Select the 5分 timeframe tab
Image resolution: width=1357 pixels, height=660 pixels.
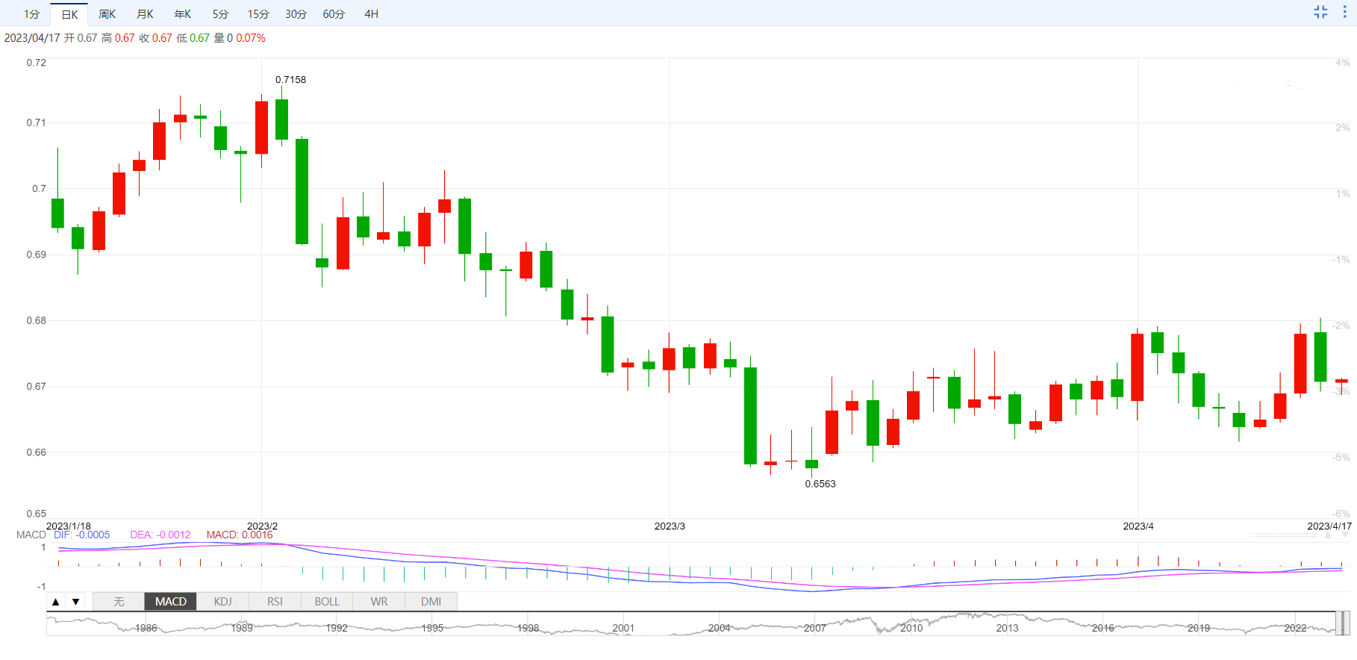pos(220,14)
